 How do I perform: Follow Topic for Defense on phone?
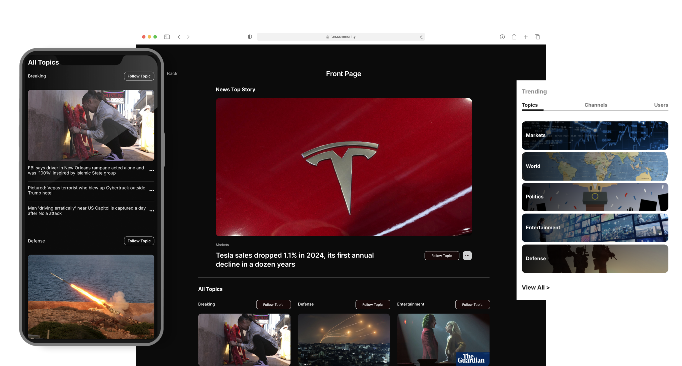click(139, 241)
